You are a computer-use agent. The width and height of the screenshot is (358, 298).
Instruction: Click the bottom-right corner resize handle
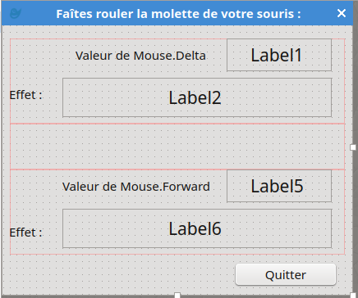click(353, 296)
